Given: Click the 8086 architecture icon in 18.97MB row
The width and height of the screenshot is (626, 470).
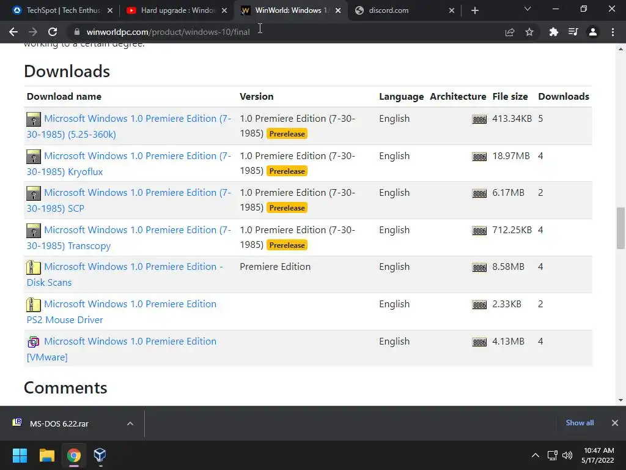Looking at the screenshot, I should (x=479, y=157).
